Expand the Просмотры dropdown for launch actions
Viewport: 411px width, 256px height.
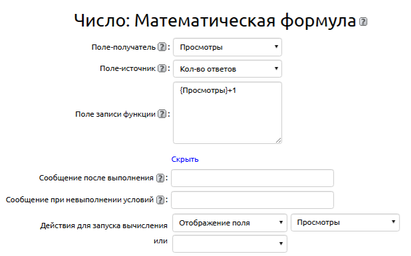pos(345,223)
